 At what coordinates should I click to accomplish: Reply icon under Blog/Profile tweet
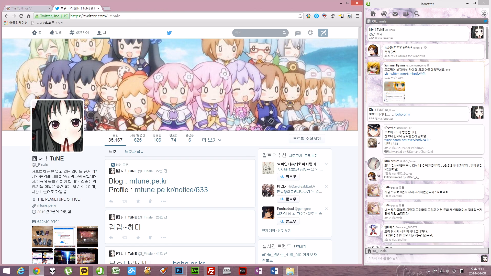[111, 201]
